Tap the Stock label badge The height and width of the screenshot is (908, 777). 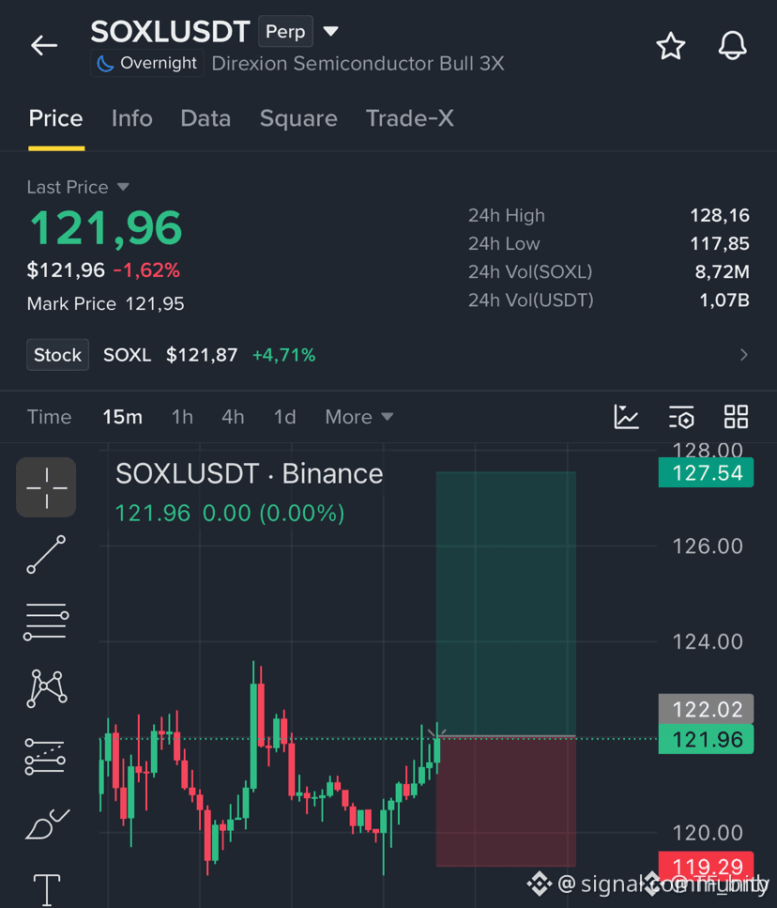58,354
